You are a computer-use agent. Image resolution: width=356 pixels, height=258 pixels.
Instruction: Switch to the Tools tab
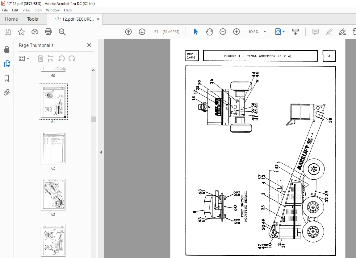click(32, 19)
